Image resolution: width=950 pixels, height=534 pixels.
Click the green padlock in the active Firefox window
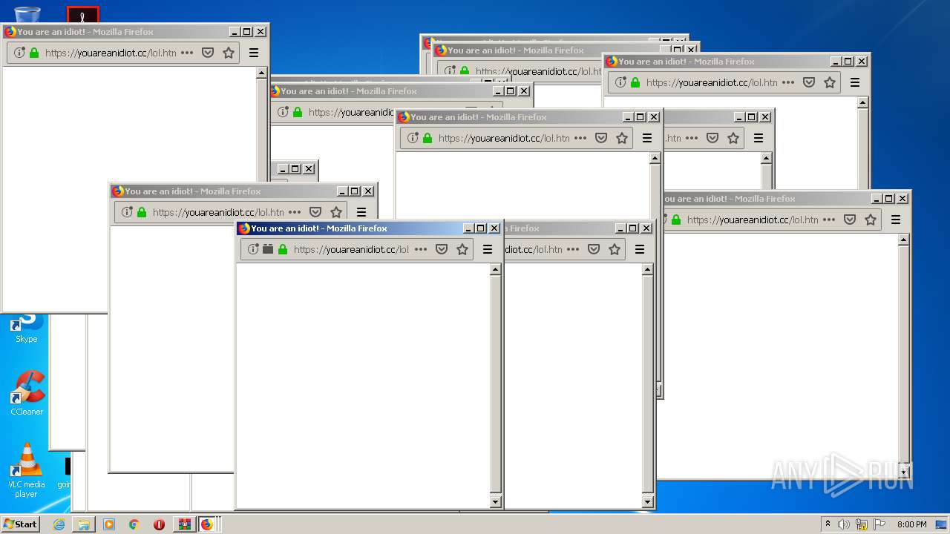[283, 249]
